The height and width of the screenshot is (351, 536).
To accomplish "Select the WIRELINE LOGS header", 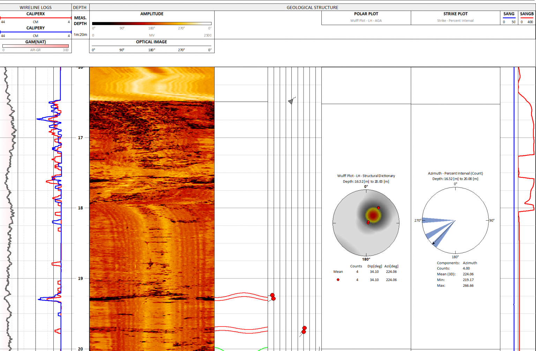I will (x=36, y=7).
